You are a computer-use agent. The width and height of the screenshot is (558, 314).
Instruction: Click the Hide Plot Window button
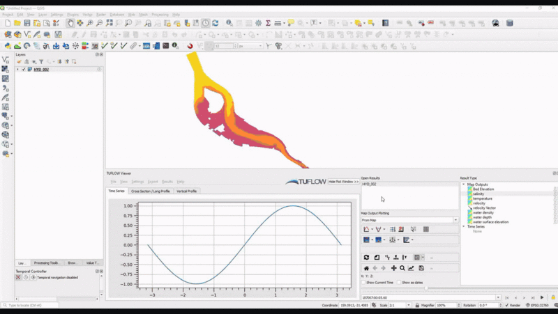tap(343, 181)
